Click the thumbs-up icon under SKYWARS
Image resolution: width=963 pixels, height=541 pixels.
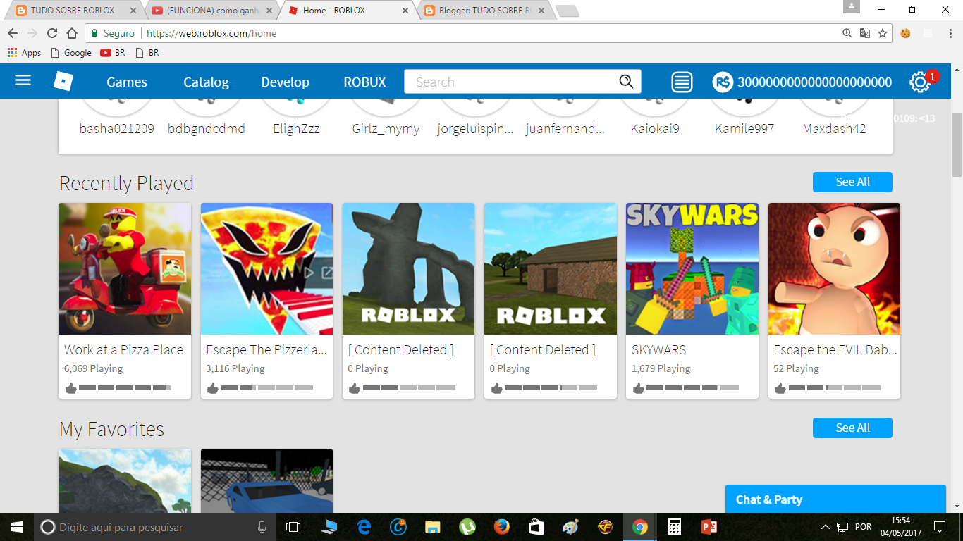(638, 388)
